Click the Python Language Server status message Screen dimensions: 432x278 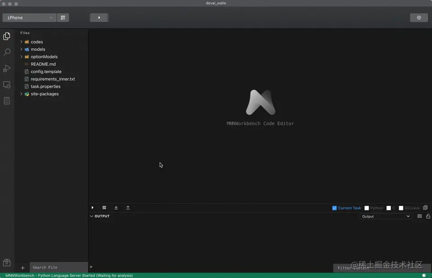pos(69,275)
